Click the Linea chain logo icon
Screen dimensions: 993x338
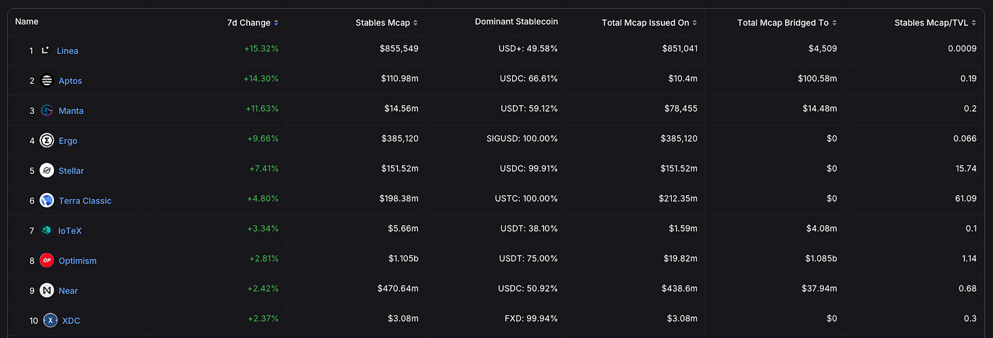coord(46,50)
